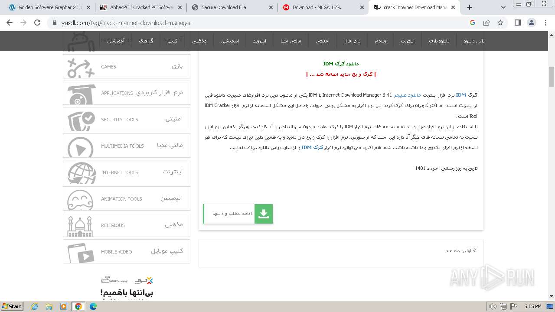Click the volume speaker tray icon
The image size is (555, 312).
(493, 306)
